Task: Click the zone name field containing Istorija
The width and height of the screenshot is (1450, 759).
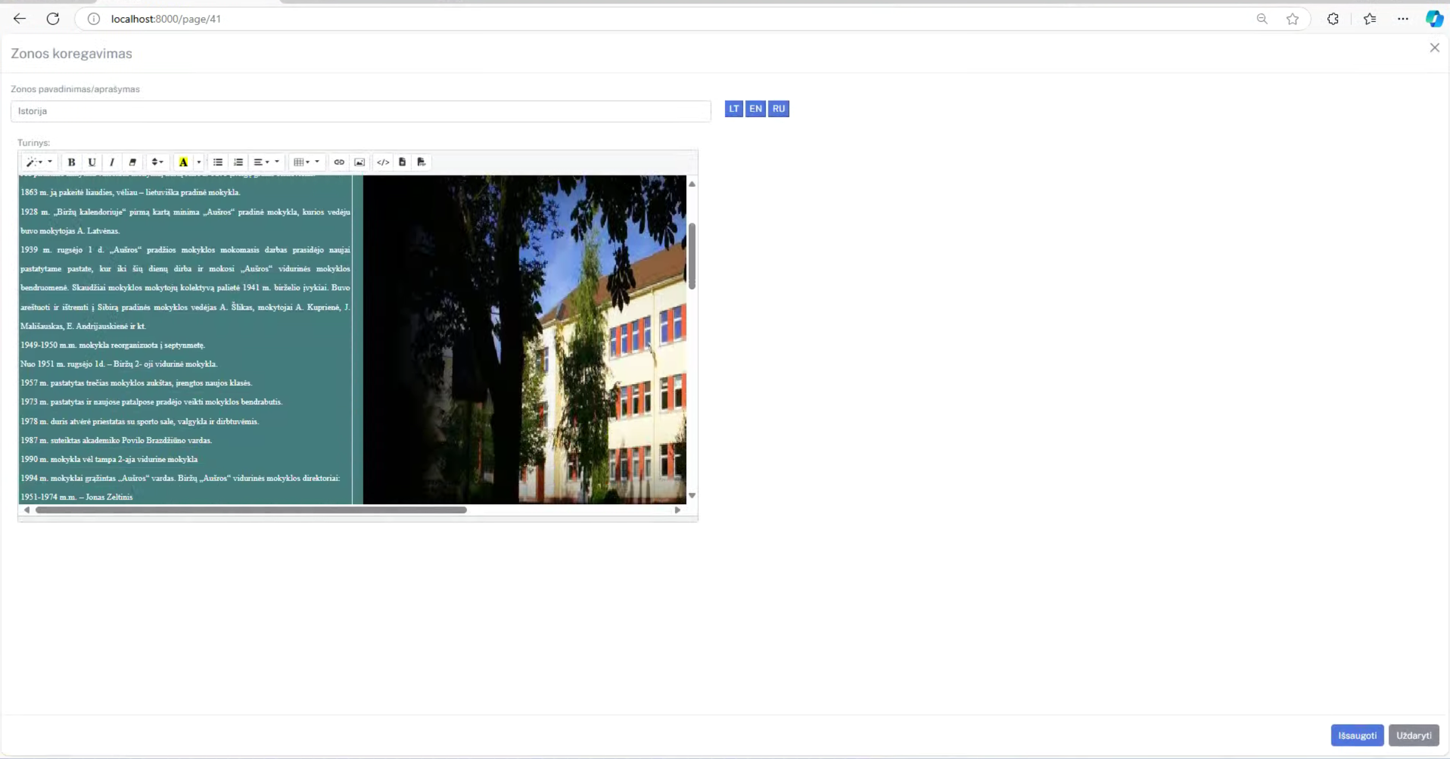Action: click(x=360, y=111)
